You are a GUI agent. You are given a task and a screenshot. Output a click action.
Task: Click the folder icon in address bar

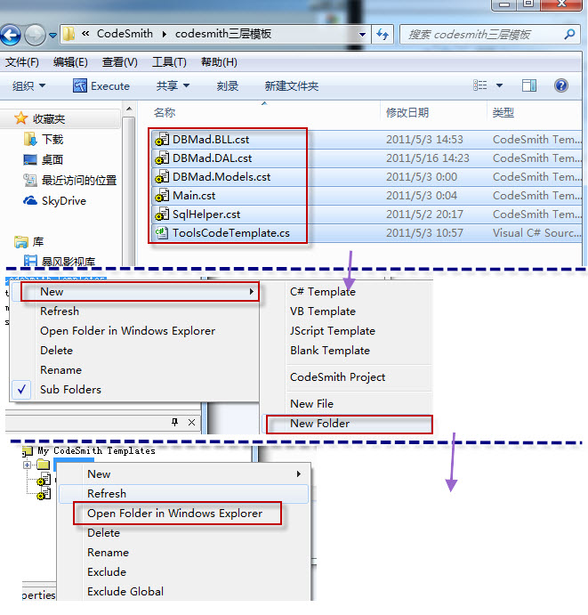69,34
